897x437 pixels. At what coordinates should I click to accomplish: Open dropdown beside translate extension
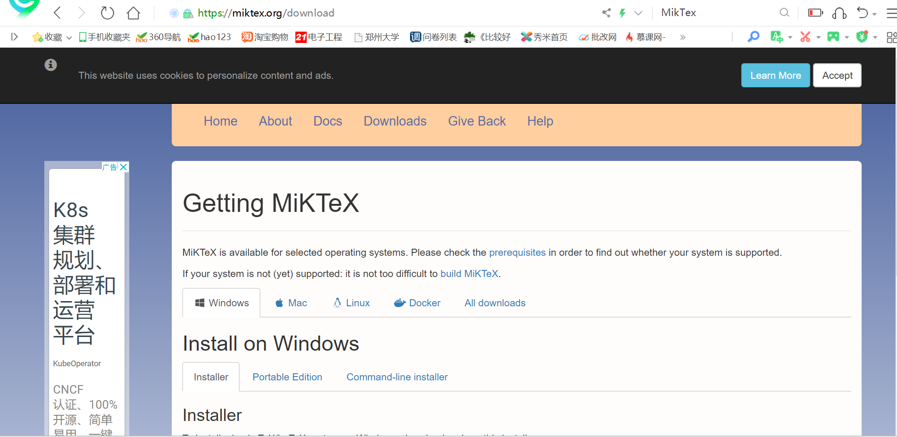tap(790, 38)
